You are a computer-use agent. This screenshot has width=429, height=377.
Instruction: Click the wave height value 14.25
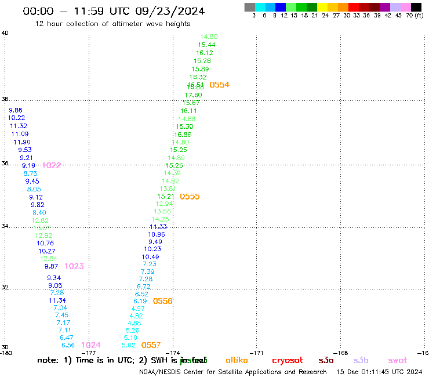tap(161, 219)
